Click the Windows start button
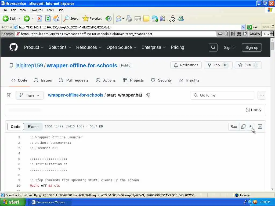This screenshot has height=206, width=275. 13,202
